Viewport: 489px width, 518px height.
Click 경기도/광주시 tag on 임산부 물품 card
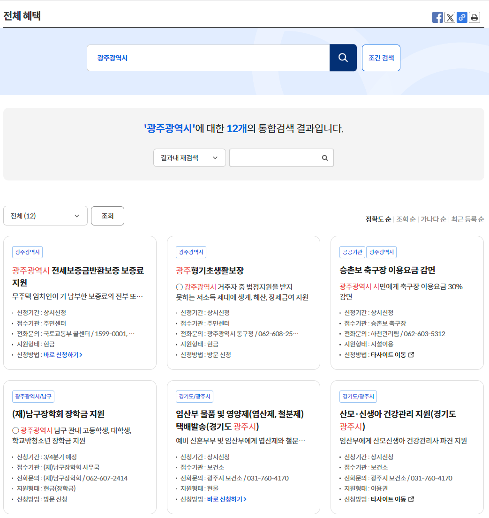click(195, 397)
